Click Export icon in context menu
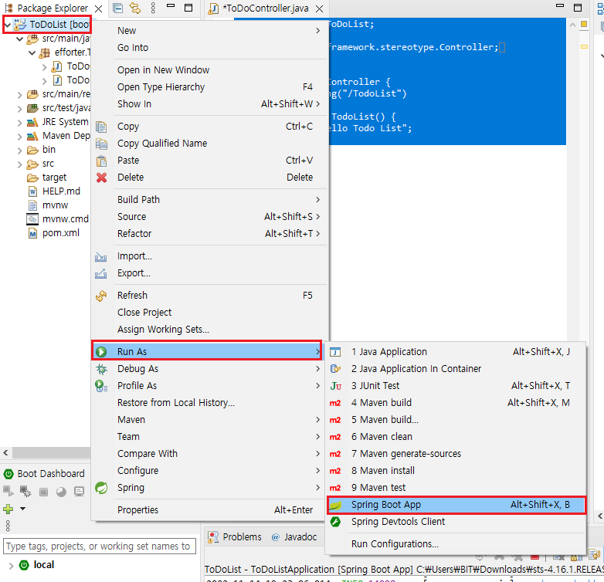 [x=101, y=273]
